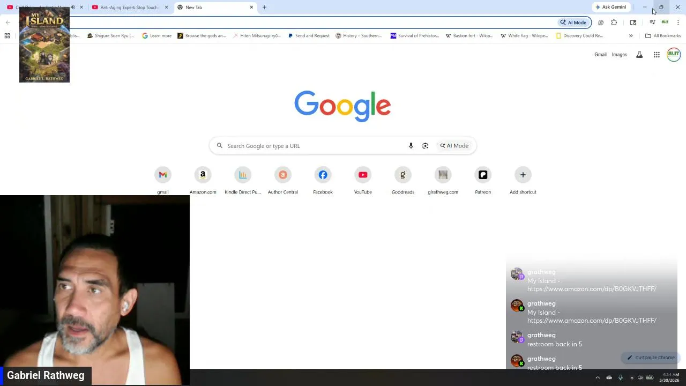
Task: Mute the audio-playing first tab
Action: click(73, 8)
